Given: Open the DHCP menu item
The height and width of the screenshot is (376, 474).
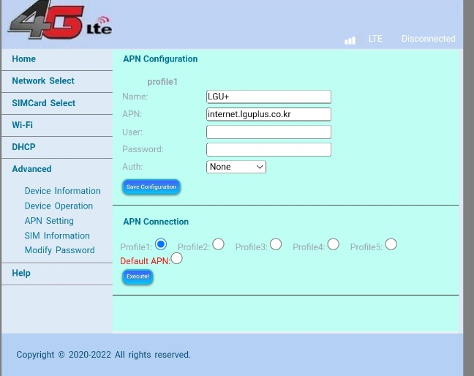Looking at the screenshot, I should click(23, 147).
